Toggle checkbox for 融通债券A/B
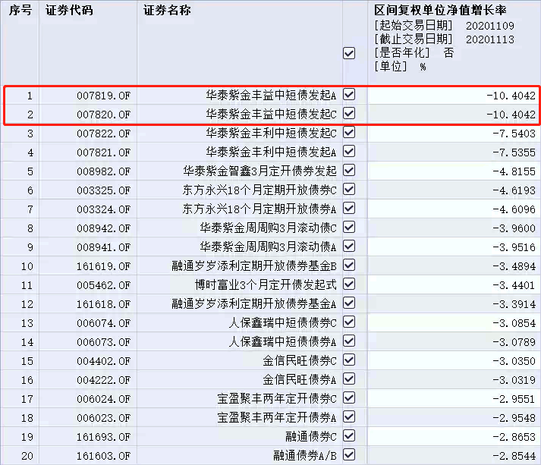The image size is (541, 465). point(349,454)
